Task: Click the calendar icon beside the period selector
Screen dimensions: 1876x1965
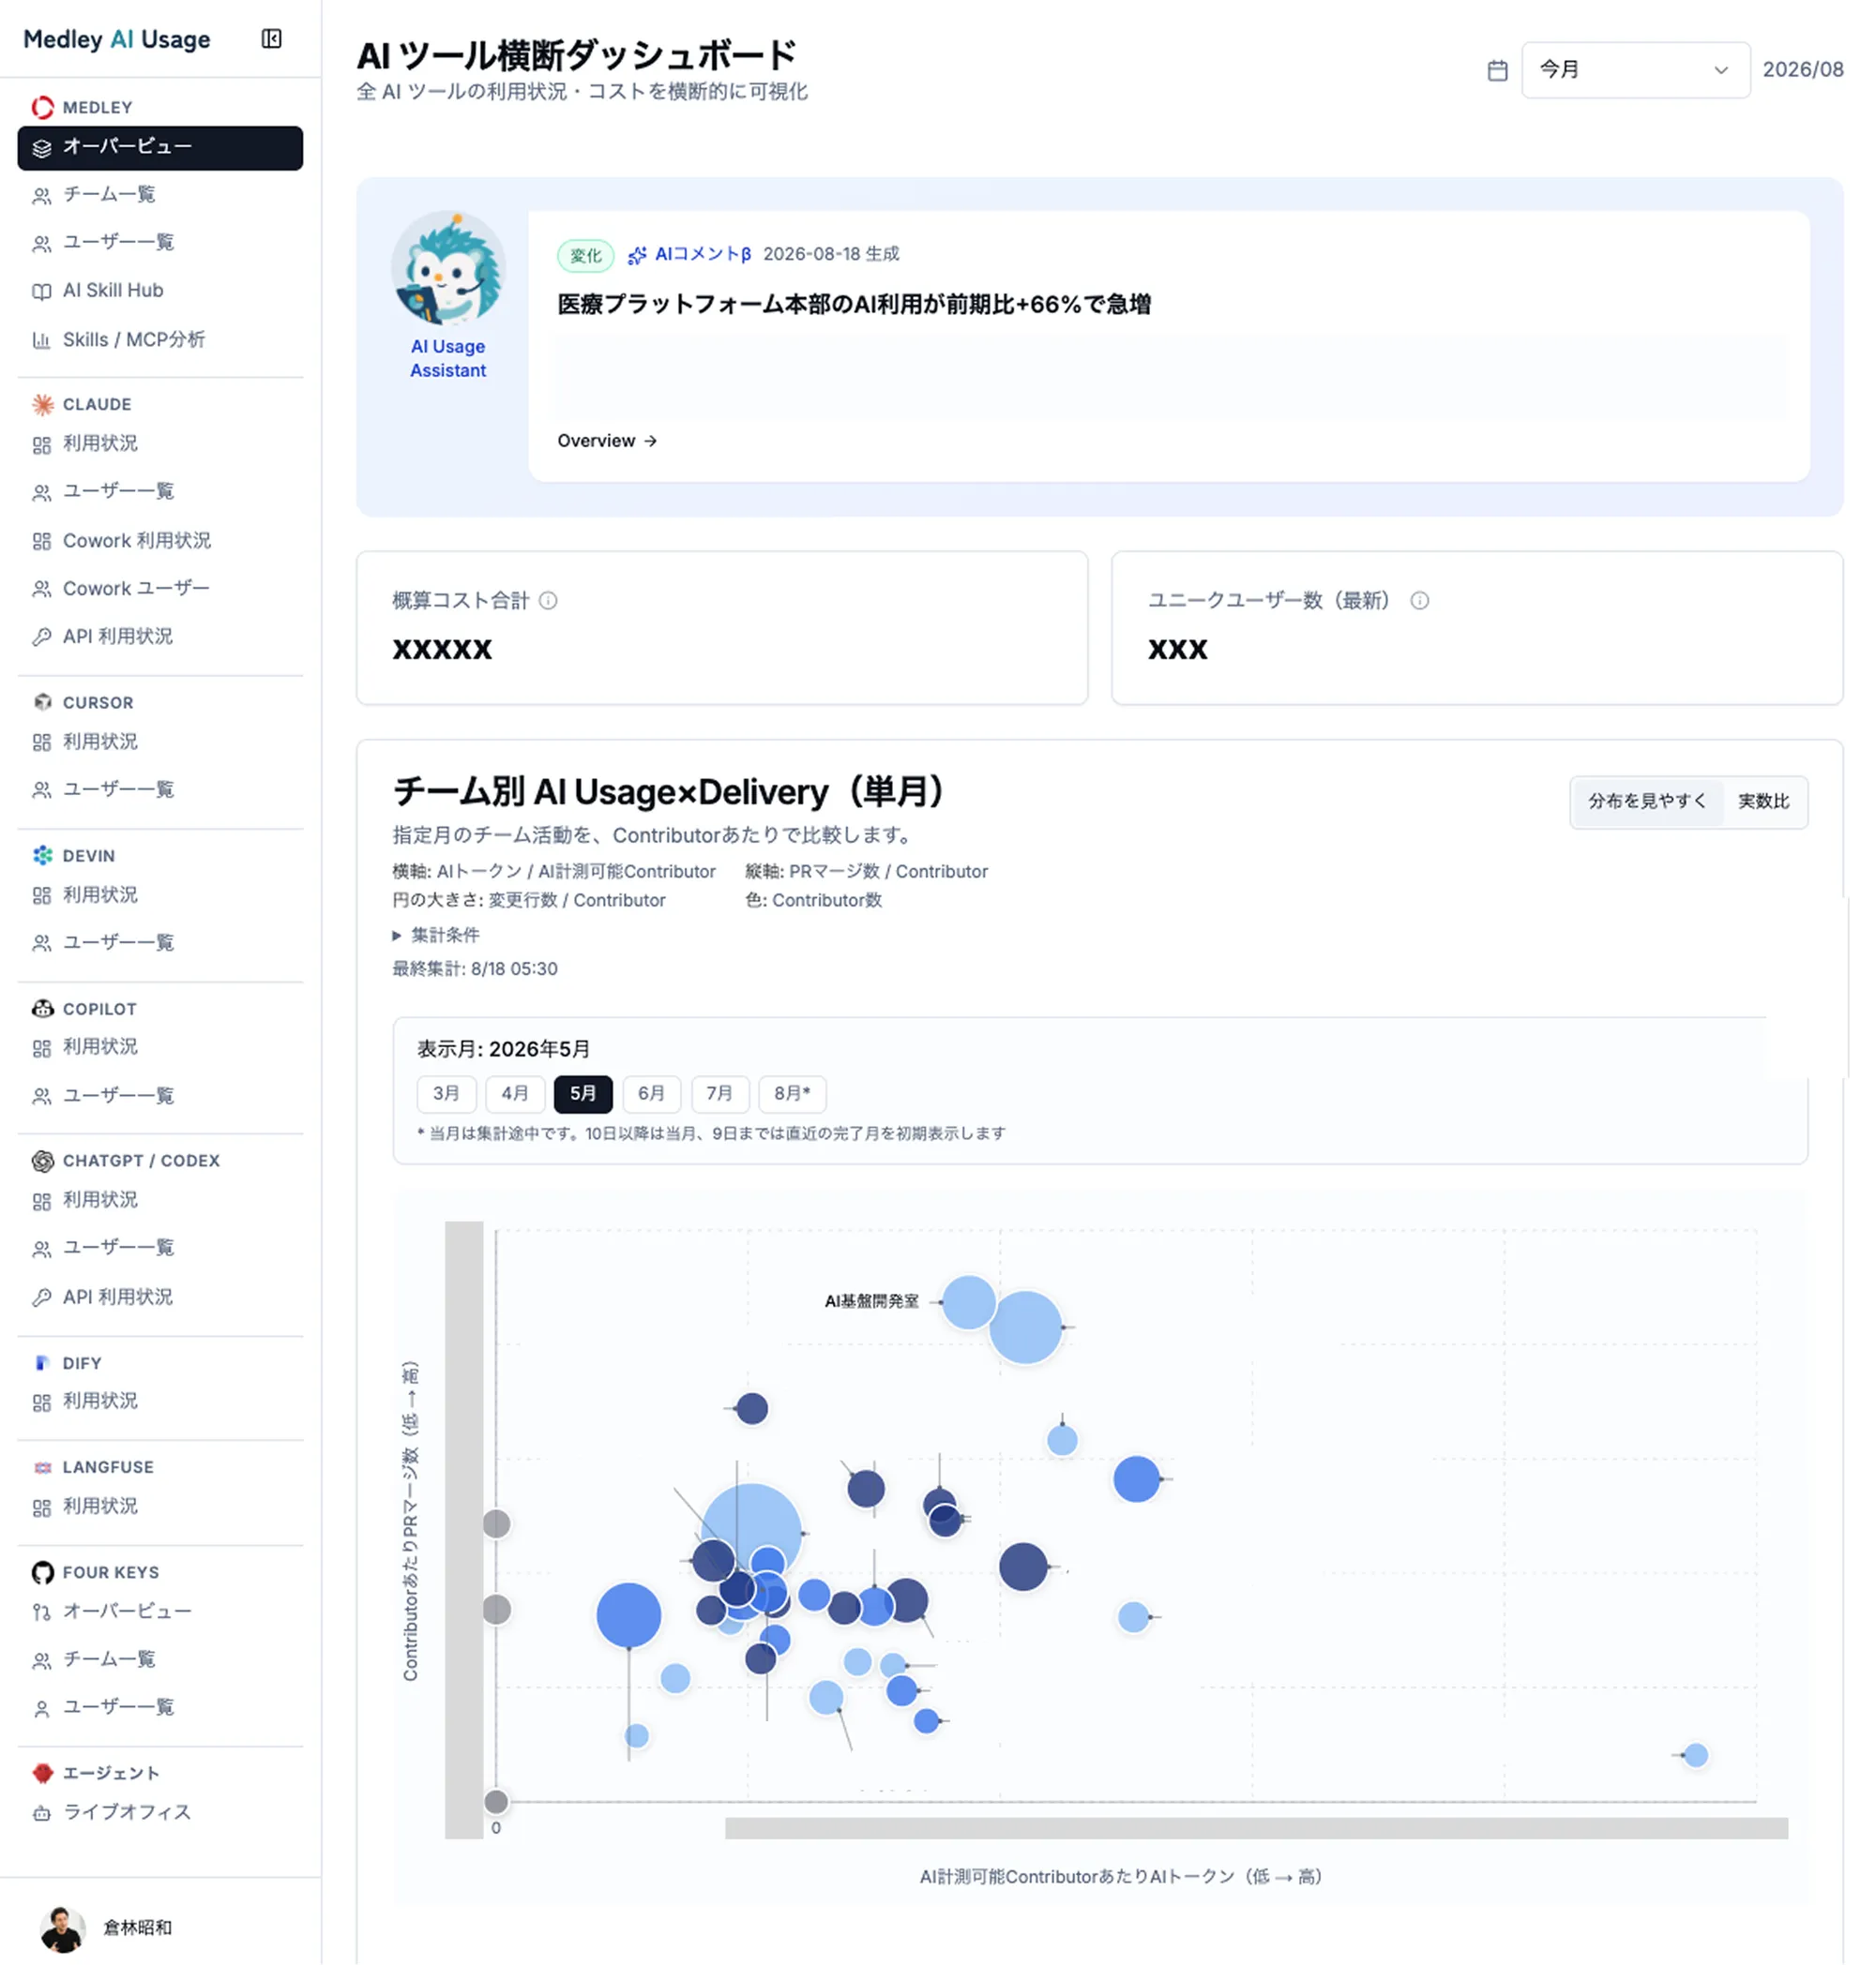Action: (x=1497, y=70)
